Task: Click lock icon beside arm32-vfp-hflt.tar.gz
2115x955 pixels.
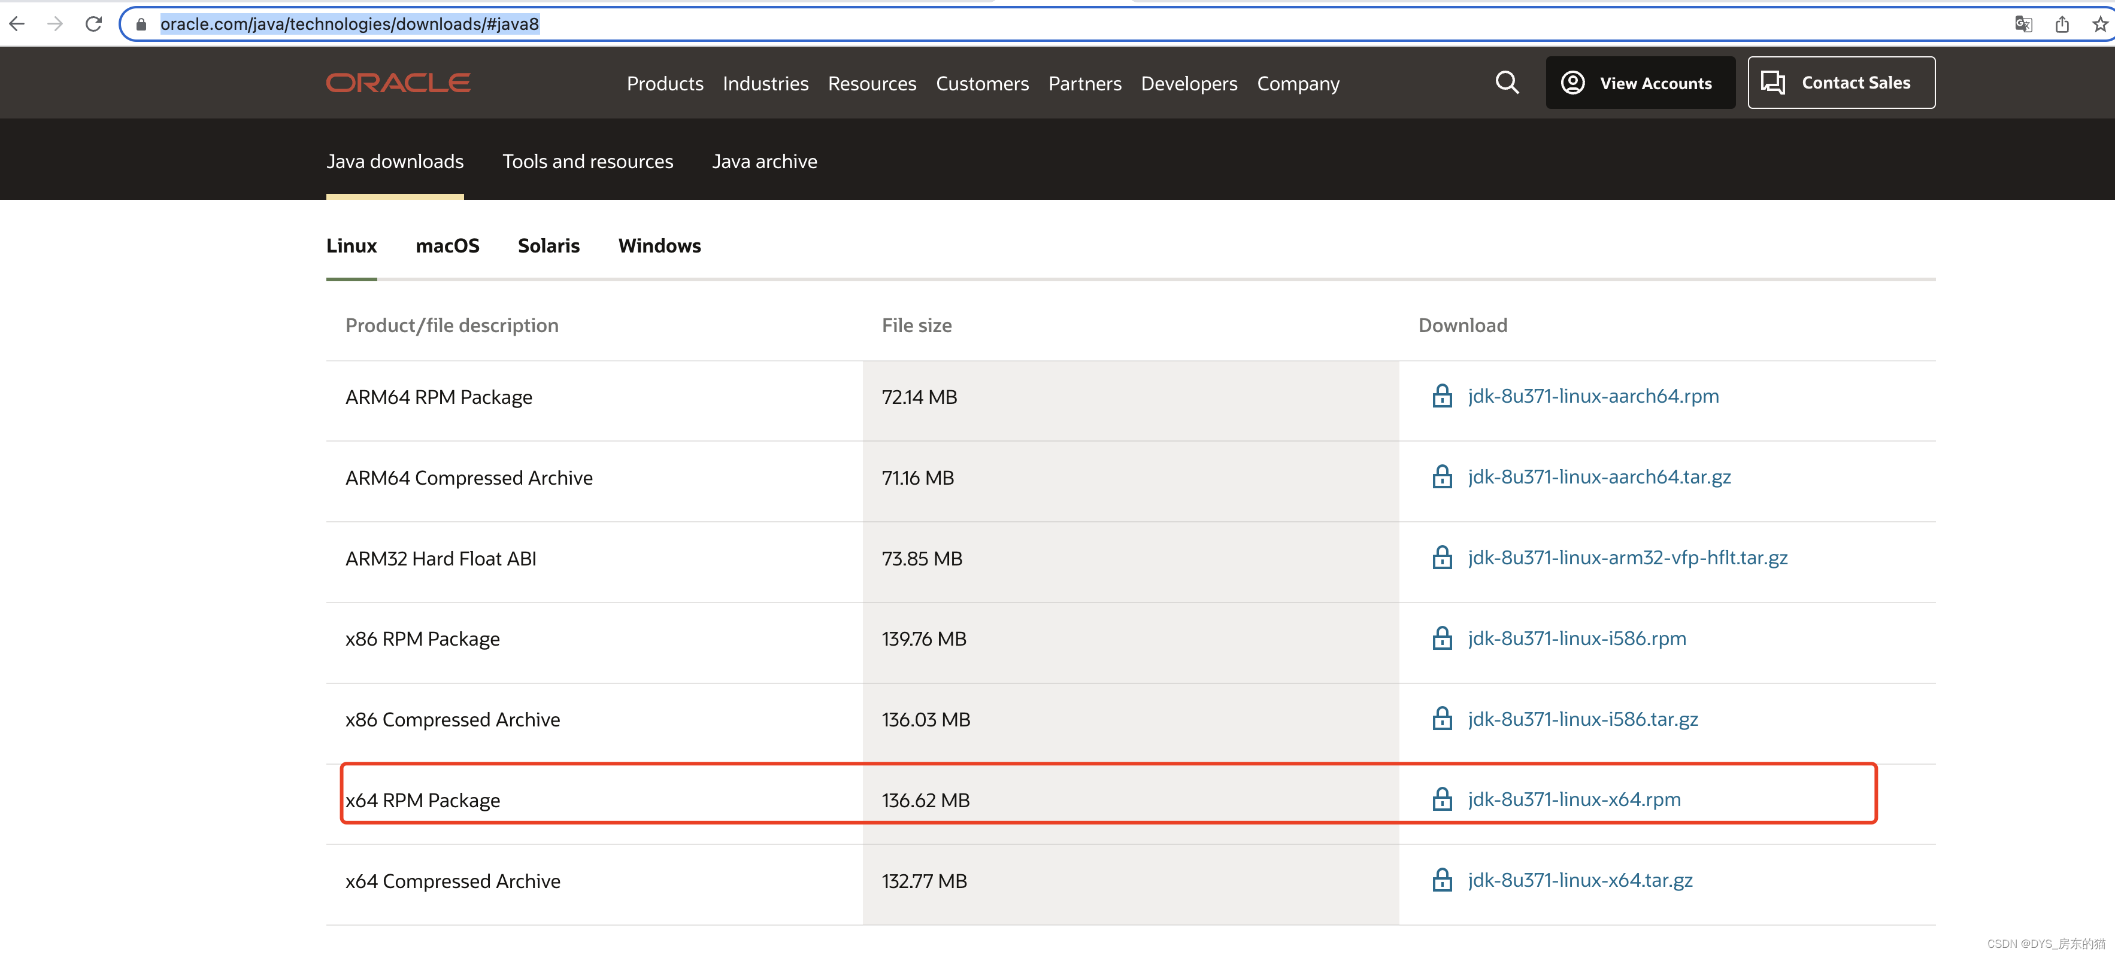Action: [1442, 558]
